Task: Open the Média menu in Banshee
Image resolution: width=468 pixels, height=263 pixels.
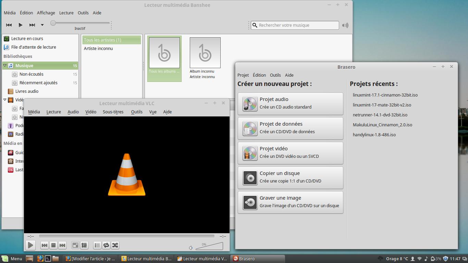Action: click(10, 13)
